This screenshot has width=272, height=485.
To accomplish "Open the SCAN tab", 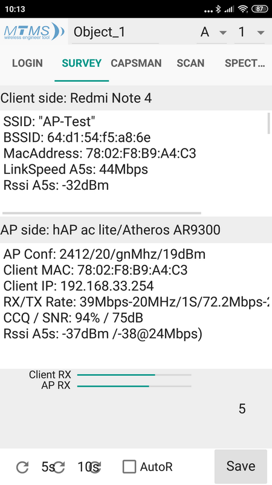I will [190, 63].
